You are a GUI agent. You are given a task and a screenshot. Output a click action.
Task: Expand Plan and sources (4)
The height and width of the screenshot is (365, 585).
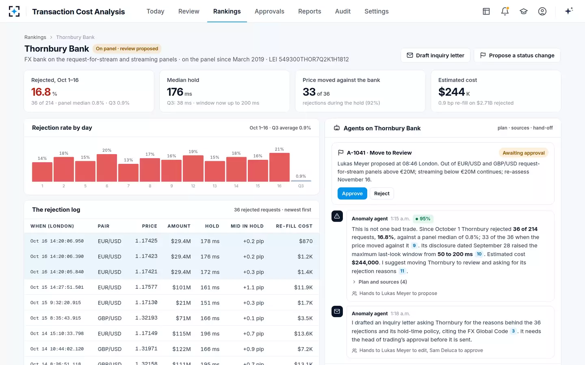tap(379, 282)
